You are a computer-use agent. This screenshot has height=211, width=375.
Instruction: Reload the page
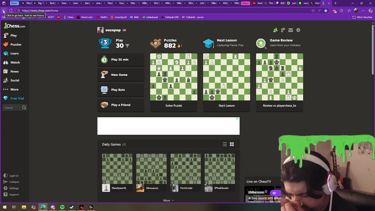[x=11, y=11]
